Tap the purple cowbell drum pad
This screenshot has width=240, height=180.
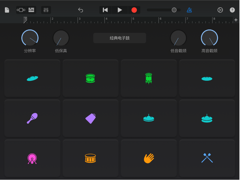tap(91, 118)
